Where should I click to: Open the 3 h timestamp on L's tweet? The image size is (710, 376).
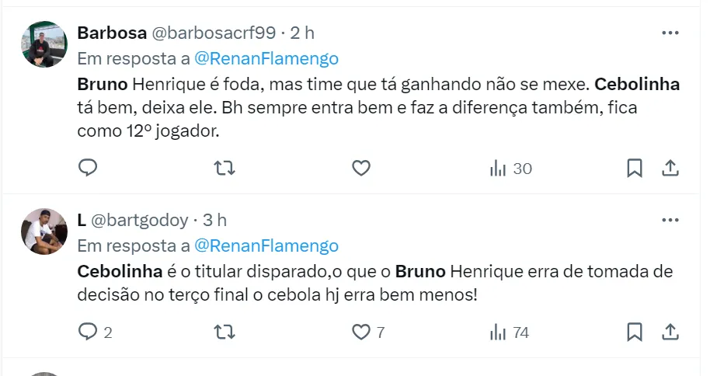pos(215,221)
